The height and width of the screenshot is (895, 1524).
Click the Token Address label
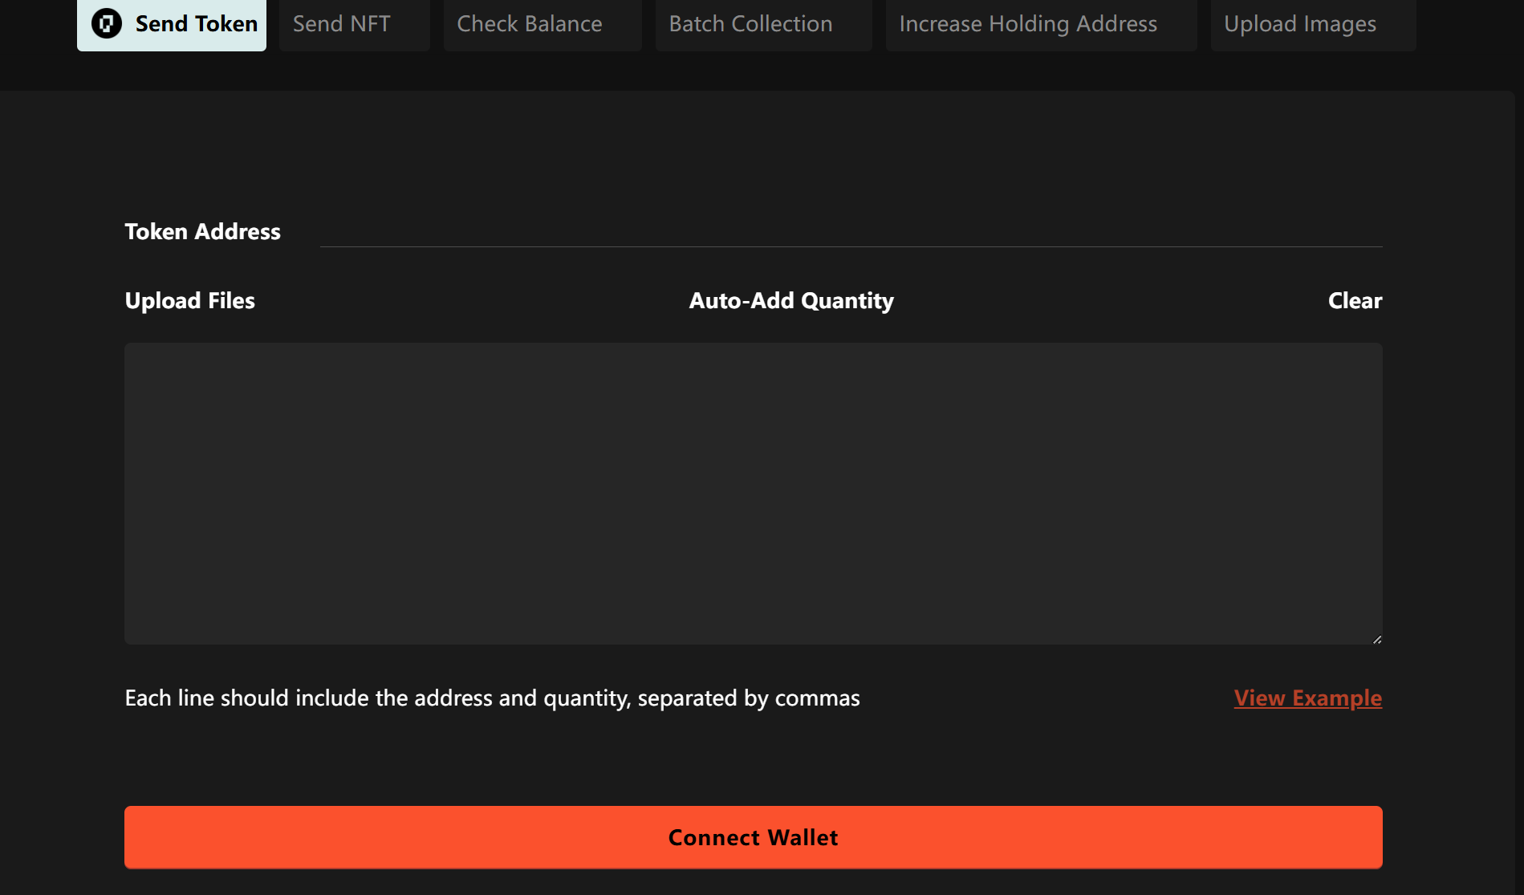click(202, 232)
